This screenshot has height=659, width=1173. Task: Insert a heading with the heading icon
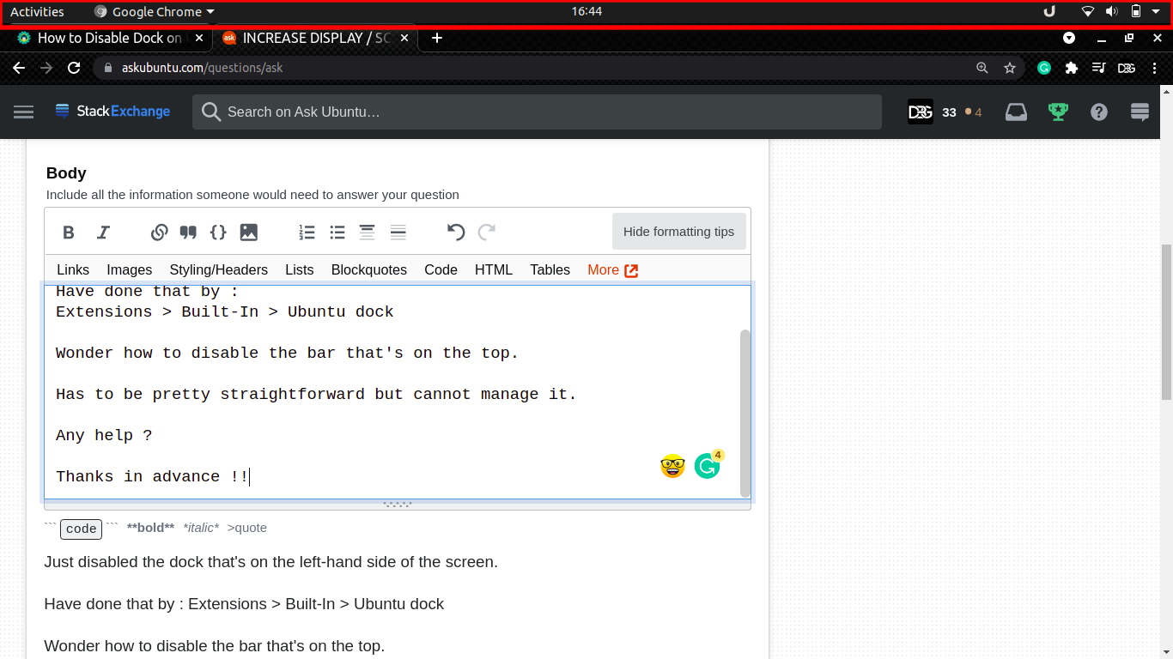click(367, 232)
